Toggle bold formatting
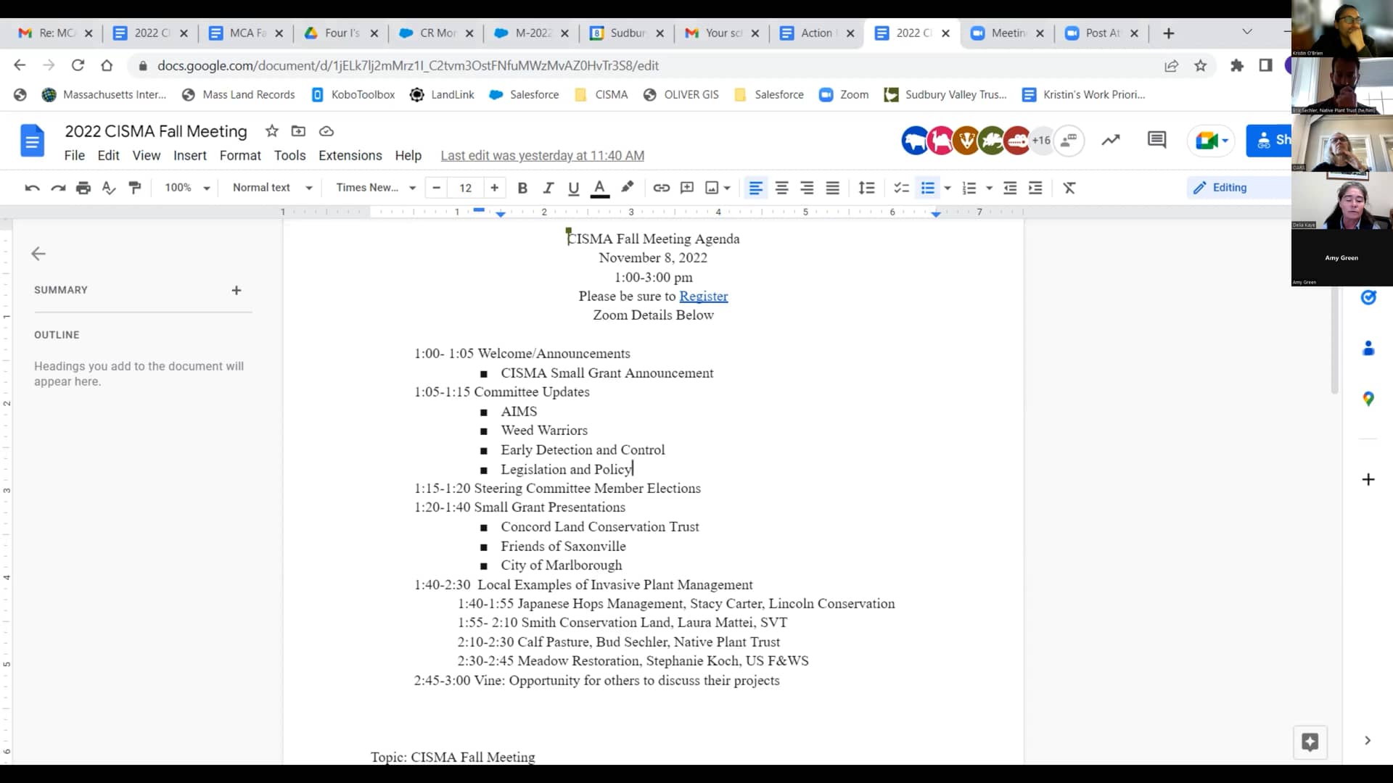The width and height of the screenshot is (1393, 783). pyautogui.click(x=522, y=188)
